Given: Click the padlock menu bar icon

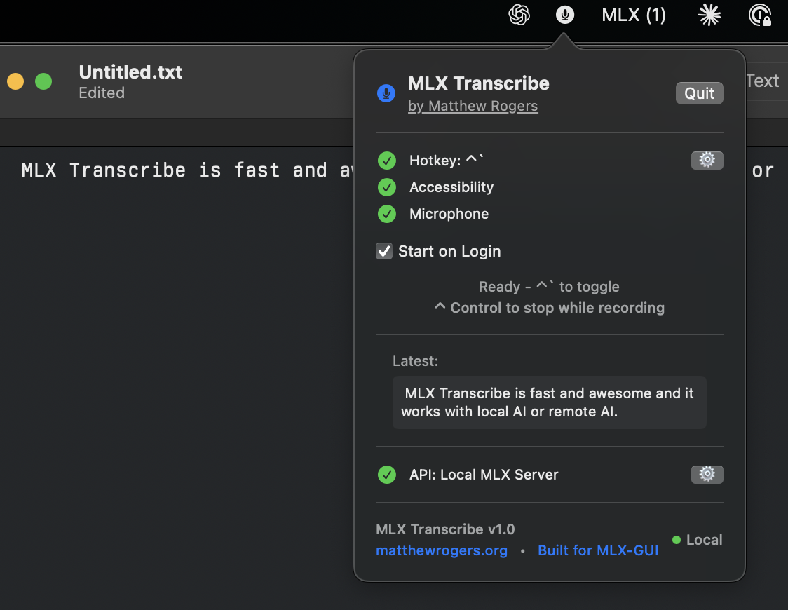Looking at the screenshot, I should click(x=761, y=15).
